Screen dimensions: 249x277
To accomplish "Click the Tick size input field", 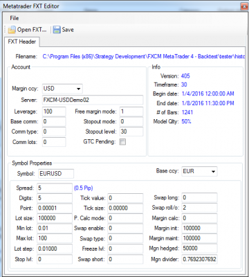I will [125, 208].
